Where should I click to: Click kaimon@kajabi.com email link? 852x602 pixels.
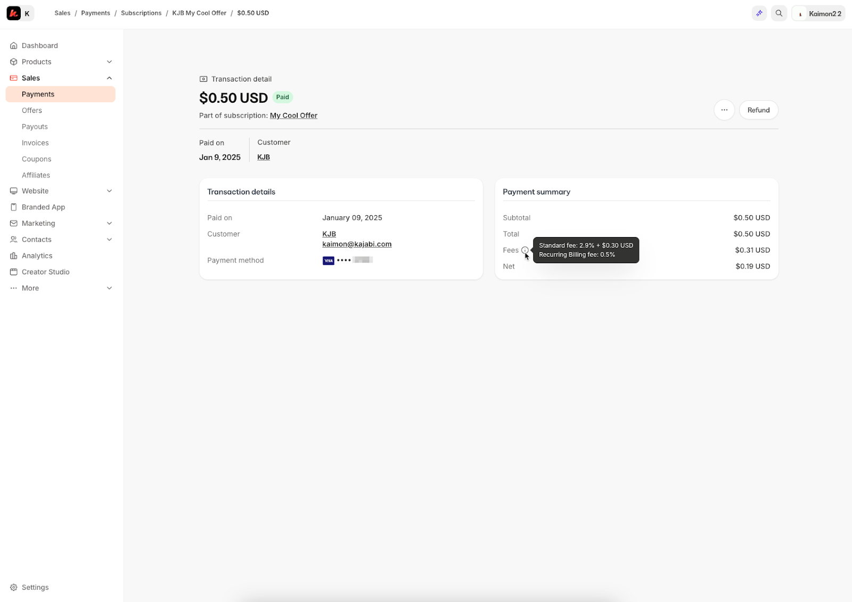357,244
